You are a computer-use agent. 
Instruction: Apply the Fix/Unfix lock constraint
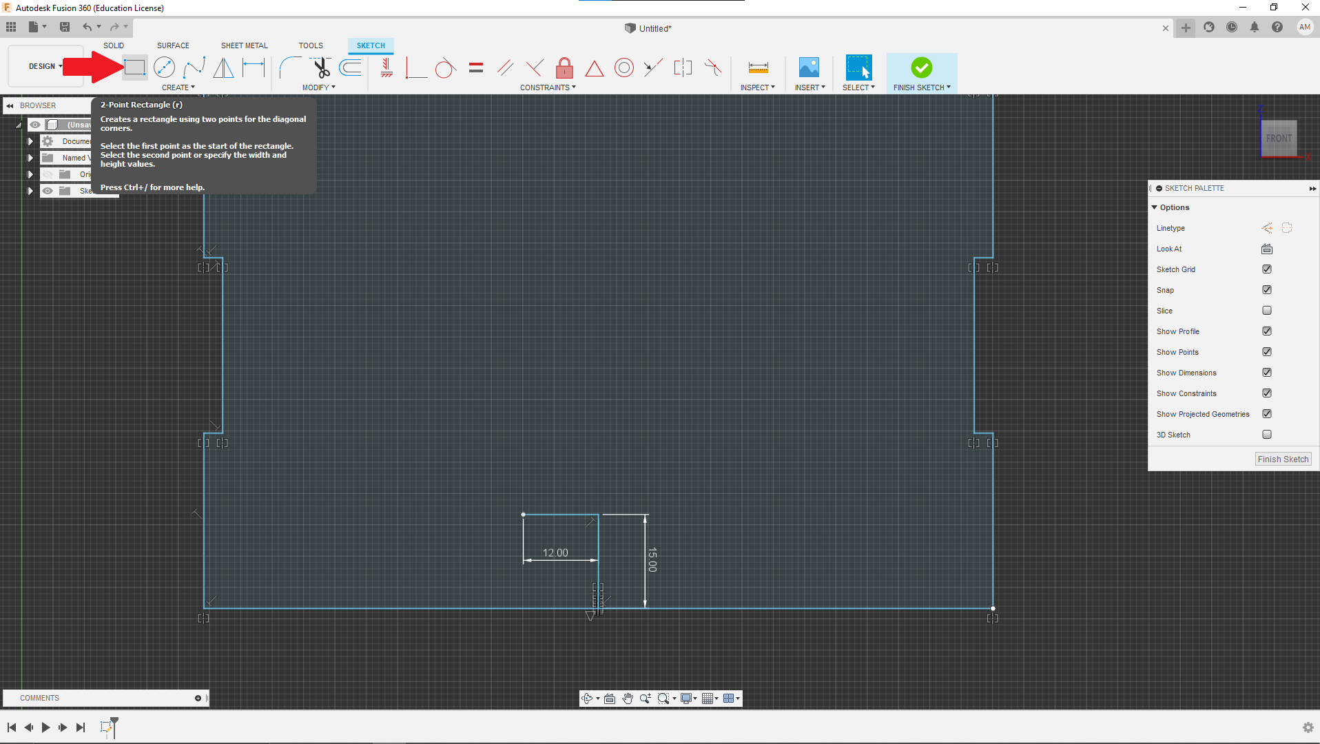pos(564,68)
